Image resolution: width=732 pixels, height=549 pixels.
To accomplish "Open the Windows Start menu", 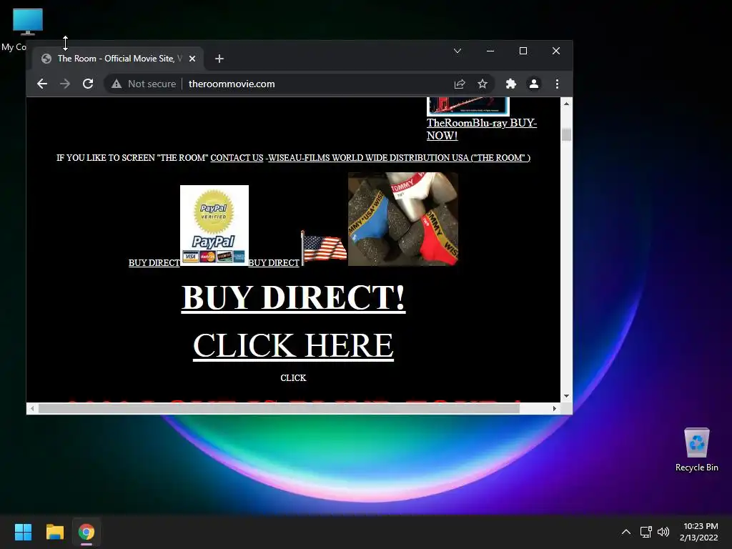I will click(x=23, y=532).
